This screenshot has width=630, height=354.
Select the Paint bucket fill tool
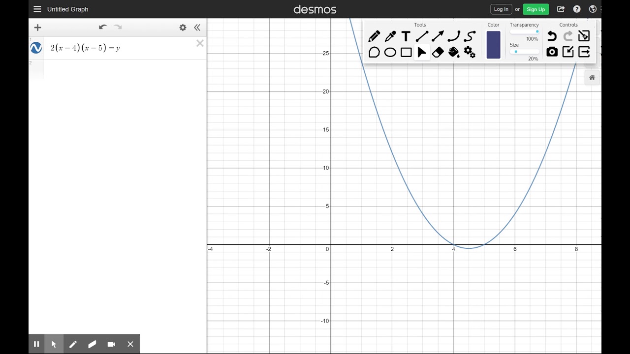tap(454, 52)
